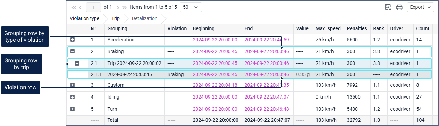Save report as image icon
This screenshot has height=126, width=439.
388,7
